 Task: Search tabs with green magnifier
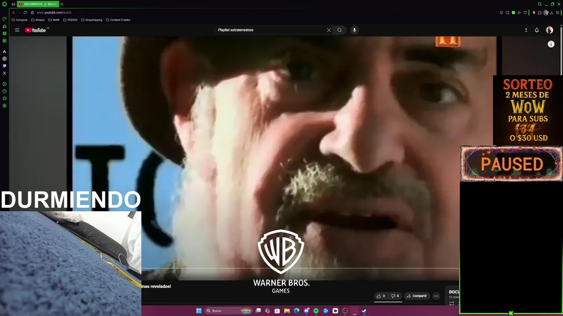pos(540,4)
